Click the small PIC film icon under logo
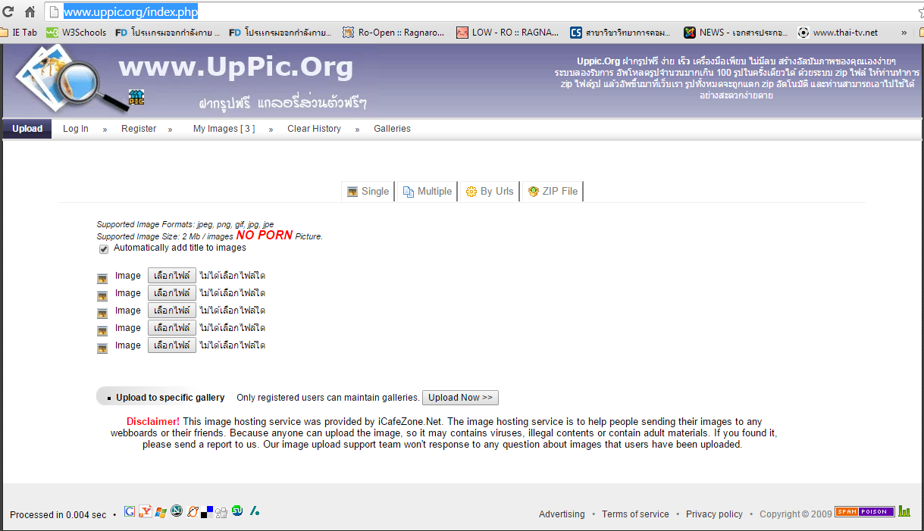 pyautogui.click(x=136, y=97)
